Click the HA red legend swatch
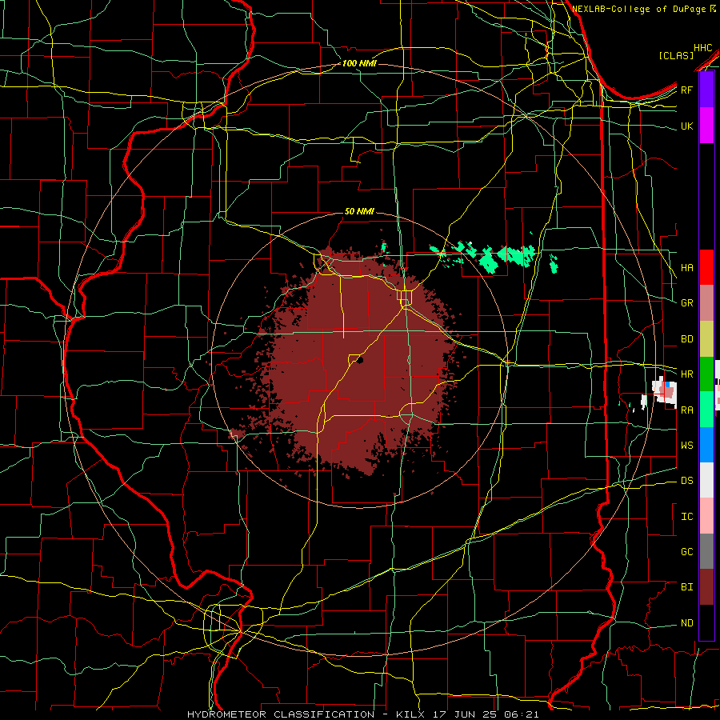The image size is (720, 720). (x=706, y=267)
